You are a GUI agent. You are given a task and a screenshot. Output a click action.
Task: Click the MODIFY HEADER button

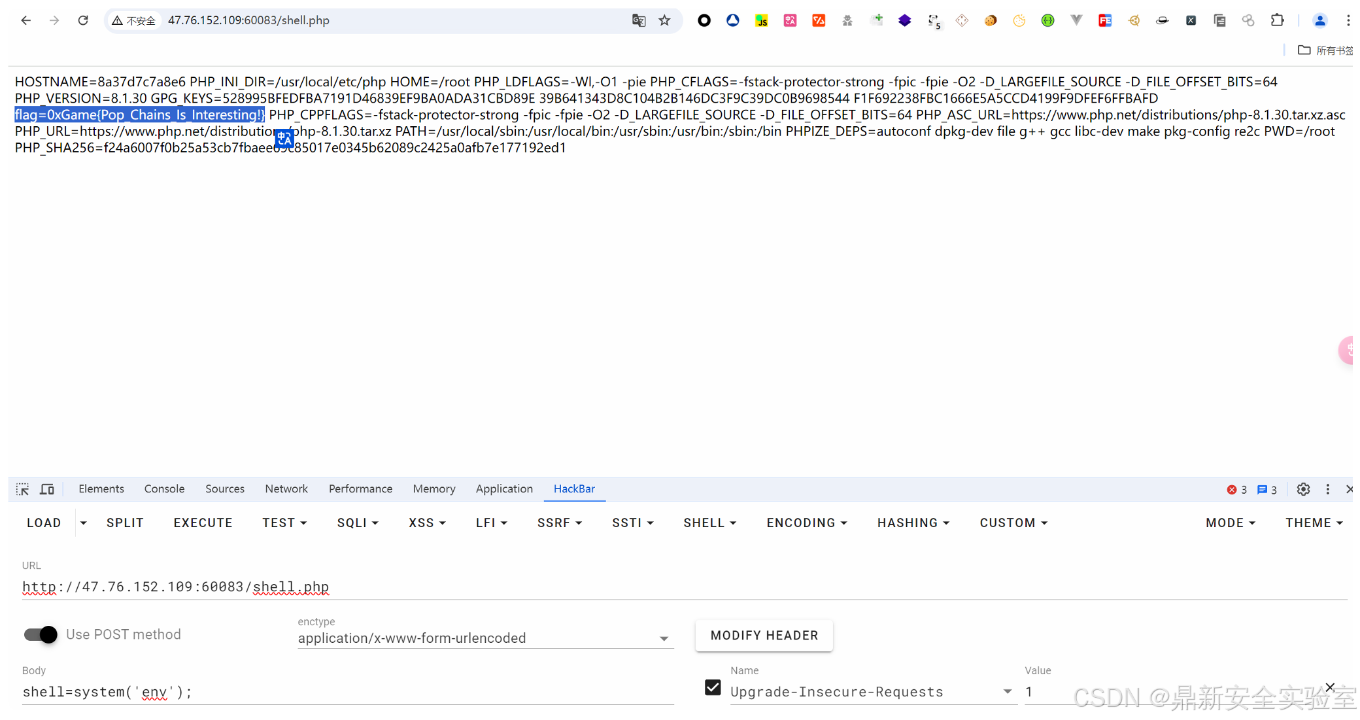tap(764, 635)
